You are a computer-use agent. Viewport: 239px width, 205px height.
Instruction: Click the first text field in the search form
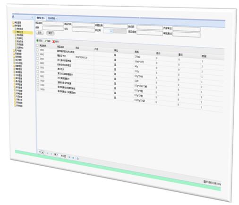click(53, 24)
